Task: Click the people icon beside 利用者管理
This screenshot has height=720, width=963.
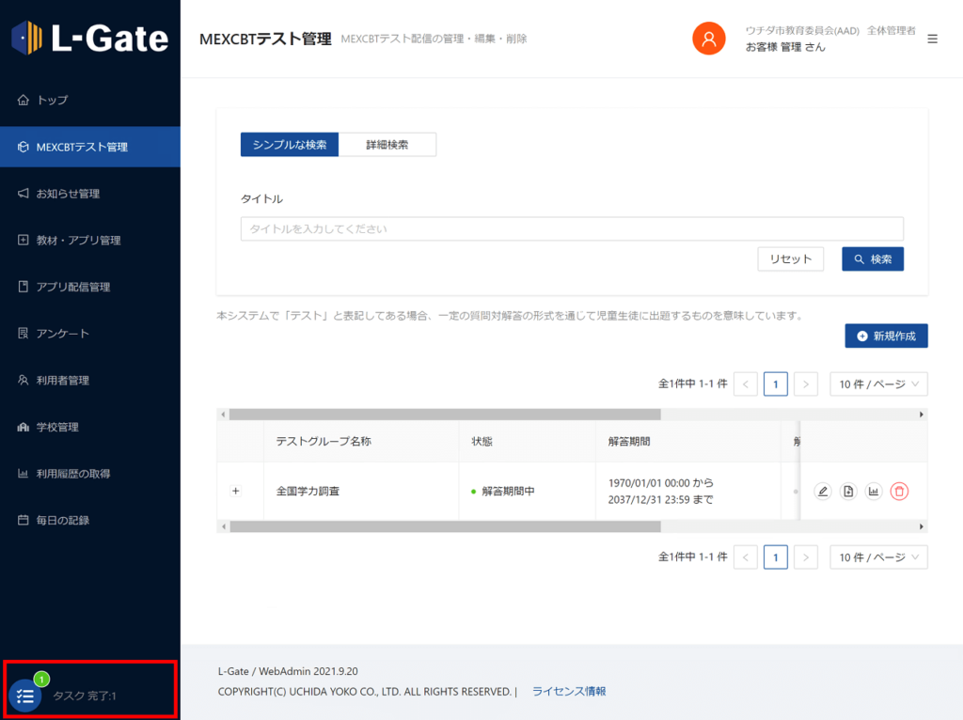Action: coord(24,380)
